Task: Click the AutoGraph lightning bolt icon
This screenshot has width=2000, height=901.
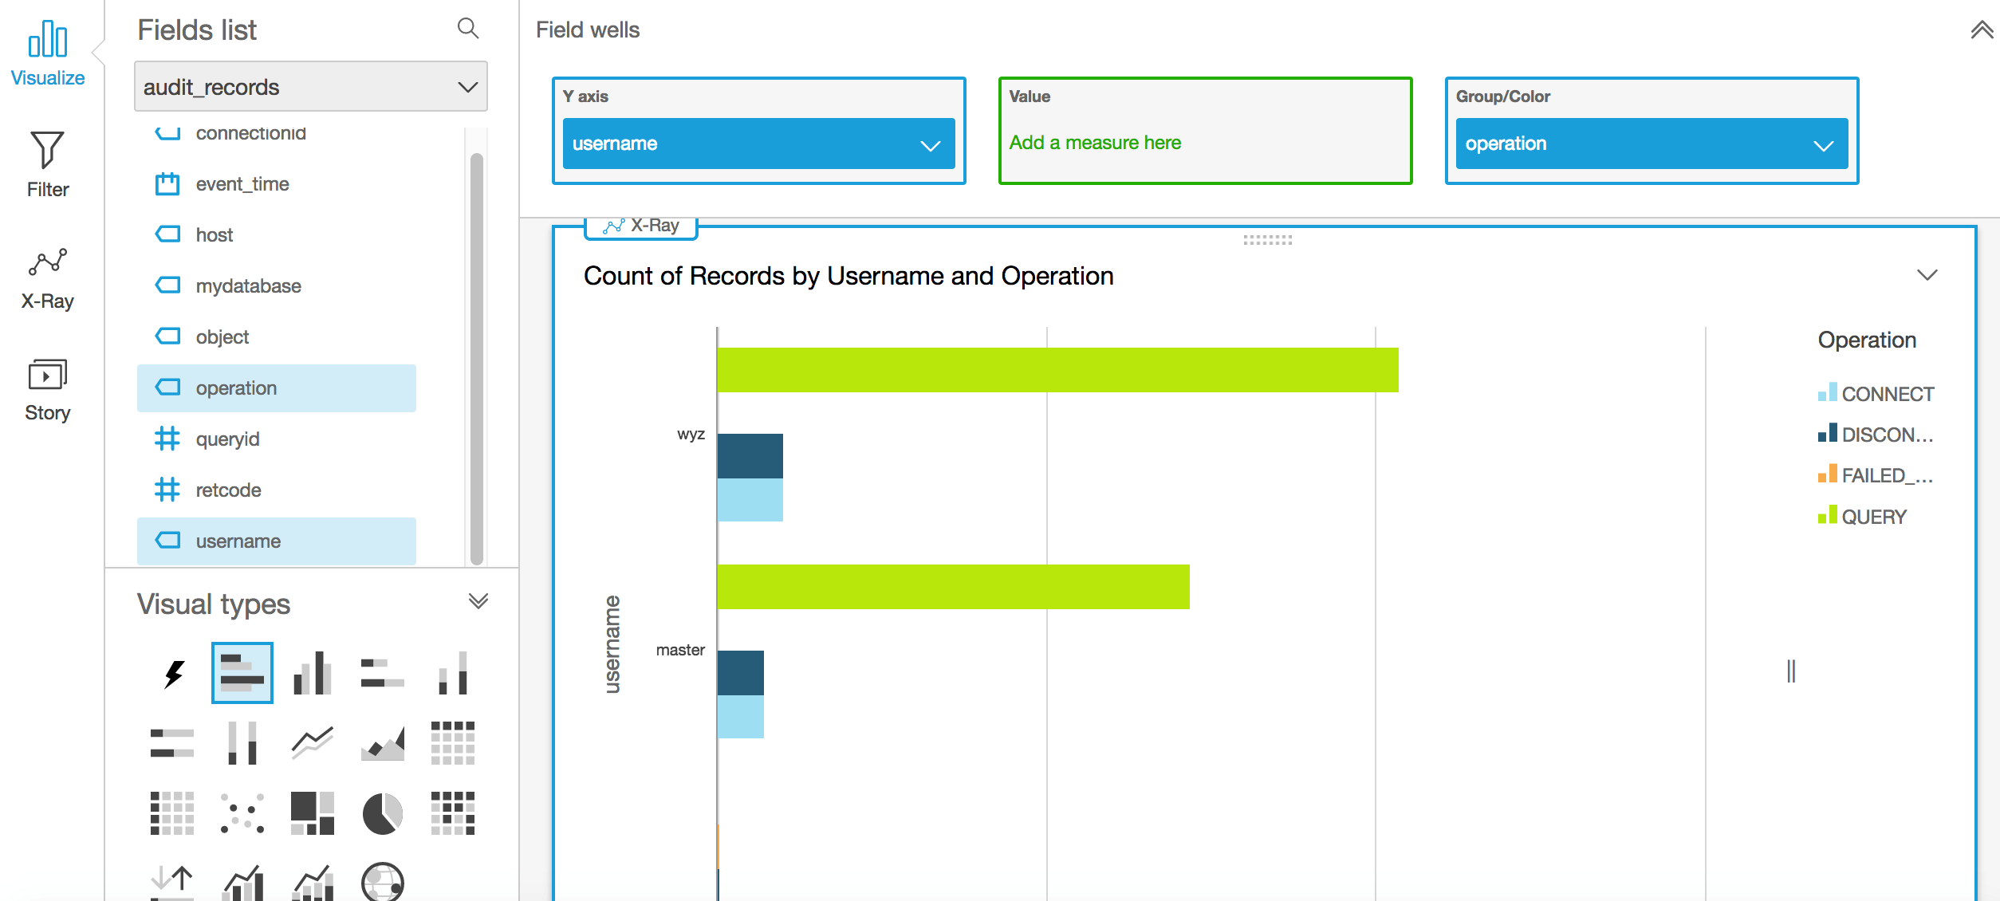Action: click(173, 674)
